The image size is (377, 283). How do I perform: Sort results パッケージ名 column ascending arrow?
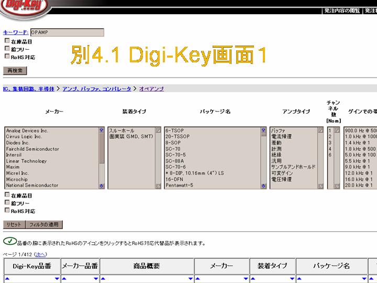pos(299,279)
